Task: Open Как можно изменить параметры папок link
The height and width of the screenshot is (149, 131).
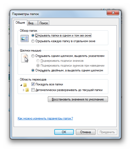Action: point(45,118)
